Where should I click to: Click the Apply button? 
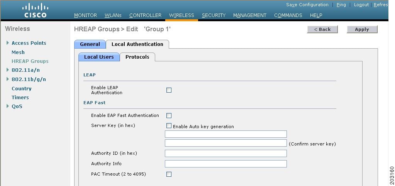(362, 29)
